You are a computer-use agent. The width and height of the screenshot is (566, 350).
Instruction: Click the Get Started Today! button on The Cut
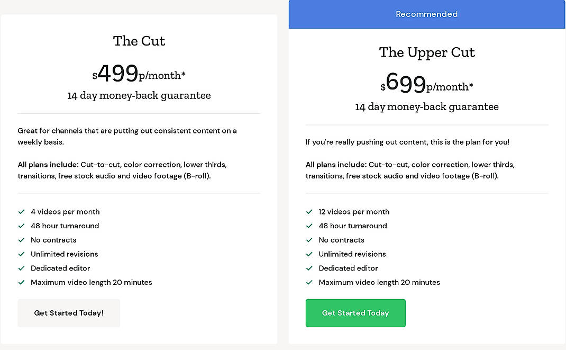(69, 313)
